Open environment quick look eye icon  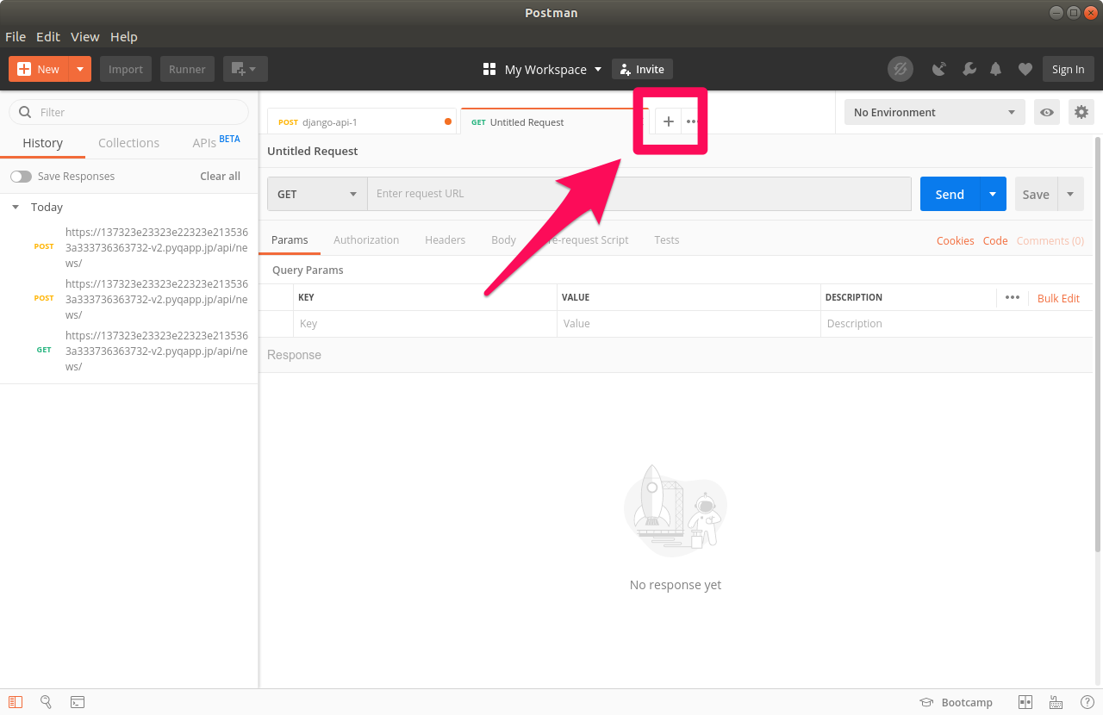tap(1047, 112)
